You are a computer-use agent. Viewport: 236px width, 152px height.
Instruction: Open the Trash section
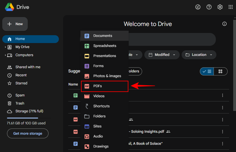[20, 103]
